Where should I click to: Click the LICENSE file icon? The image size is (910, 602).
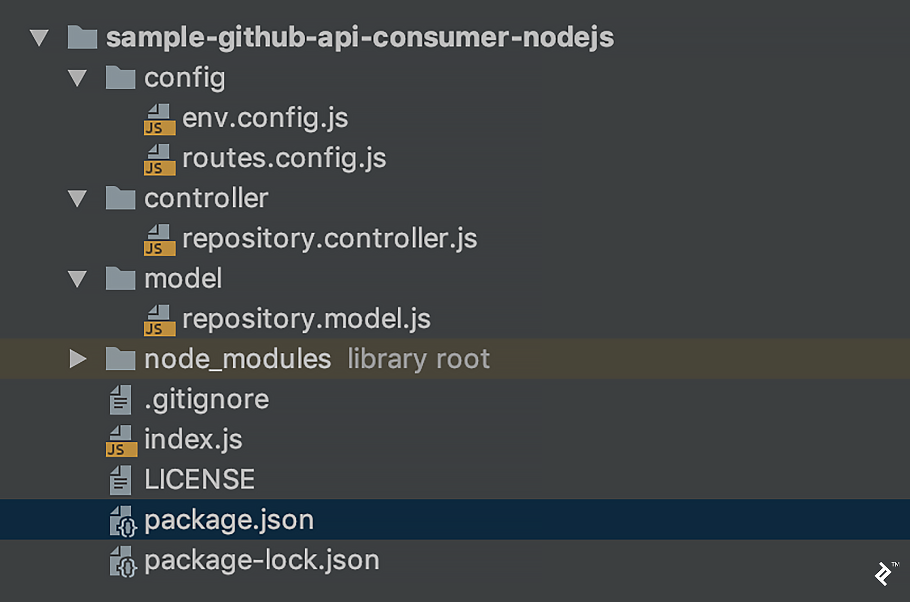pos(121,479)
